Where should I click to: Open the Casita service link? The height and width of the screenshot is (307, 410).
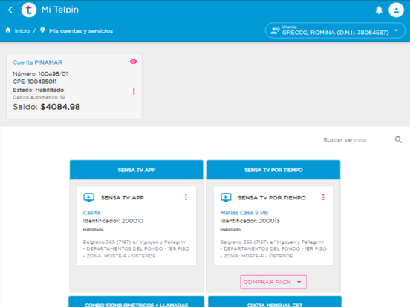(91, 213)
